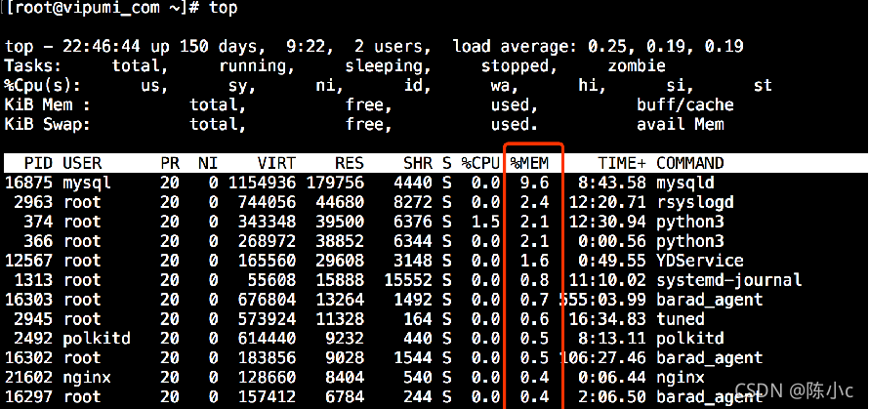Click the polkitd user name in USER column
Viewport: 869px width, 409px height.
pyautogui.click(x=97, y=338)
